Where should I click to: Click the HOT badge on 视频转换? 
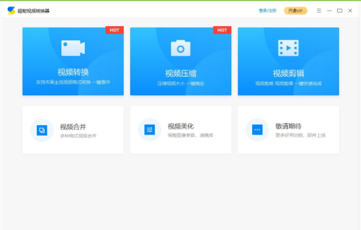[x=114, y=30]
